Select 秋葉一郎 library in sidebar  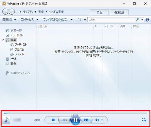coord(14,30)
